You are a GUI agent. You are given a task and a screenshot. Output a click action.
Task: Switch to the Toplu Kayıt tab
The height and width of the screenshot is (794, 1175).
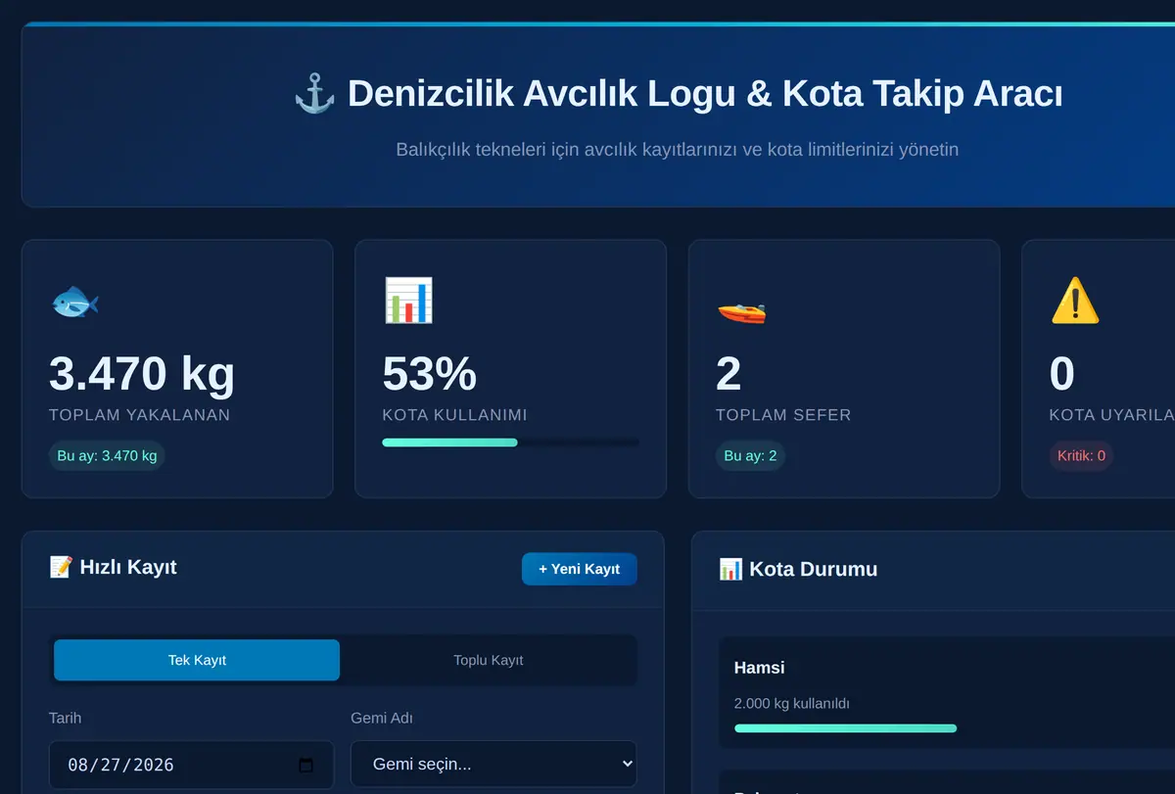point(488,660)
